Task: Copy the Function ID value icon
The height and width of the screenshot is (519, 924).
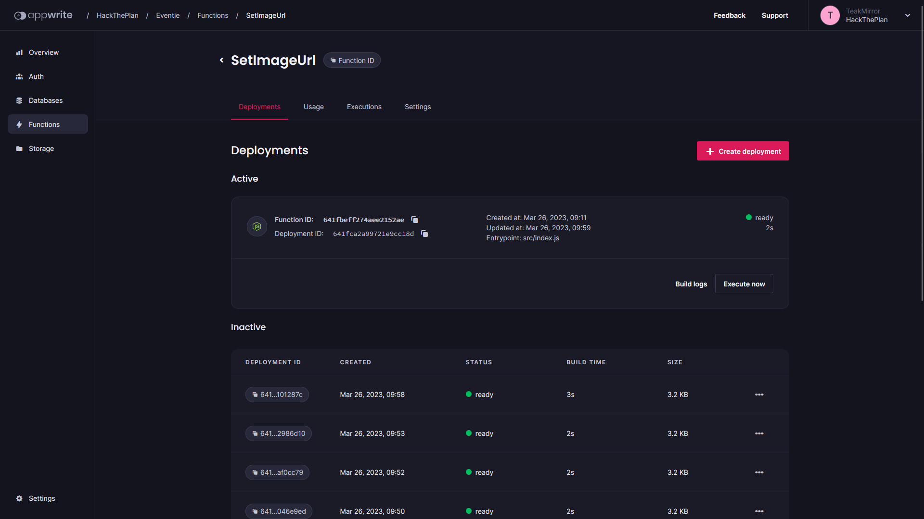Action: pyautogui.click(x=414, y=220)
